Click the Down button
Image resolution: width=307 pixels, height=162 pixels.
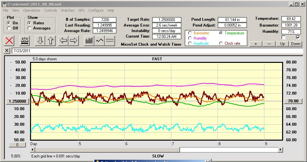pos(296,44)
